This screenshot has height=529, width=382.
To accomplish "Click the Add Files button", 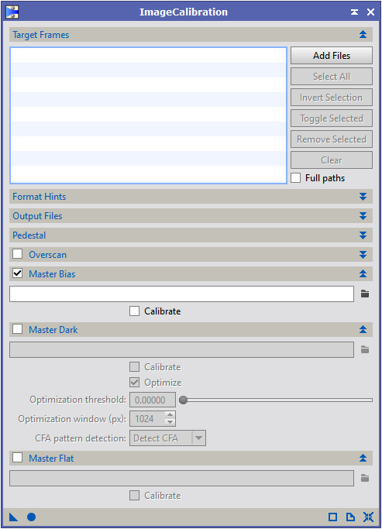I will click(332, 55).
